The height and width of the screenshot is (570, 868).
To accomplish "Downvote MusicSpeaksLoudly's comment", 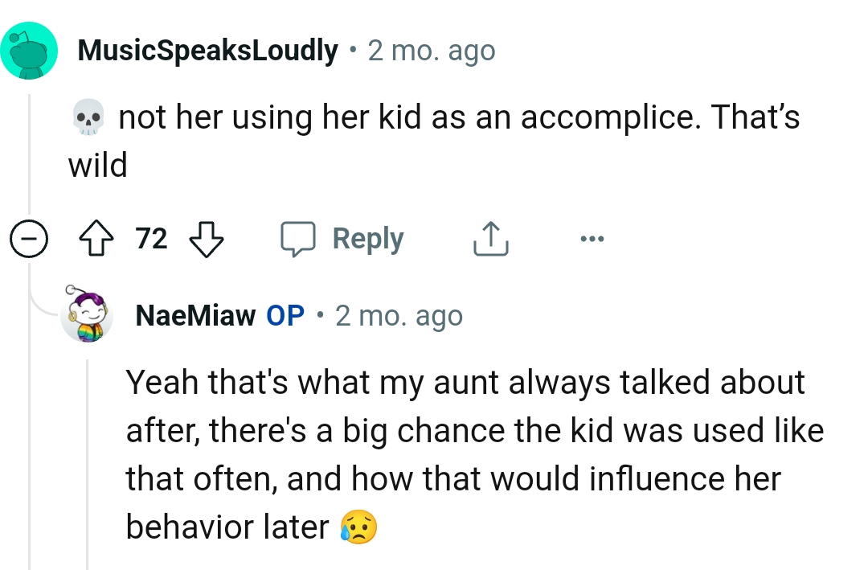I will pos(206,238).
